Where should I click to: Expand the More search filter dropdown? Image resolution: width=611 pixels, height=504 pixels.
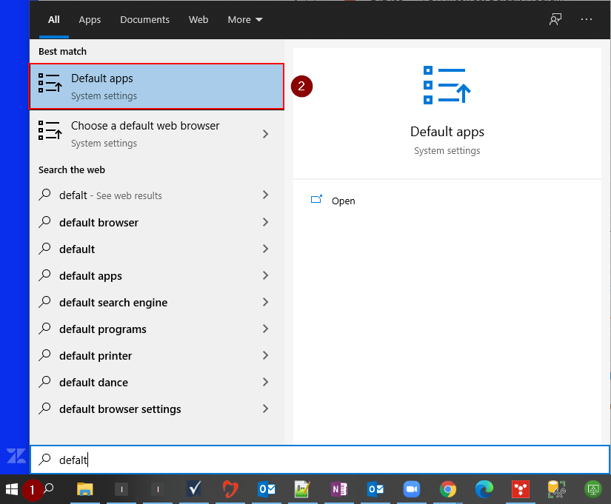(x=244, y=20)
